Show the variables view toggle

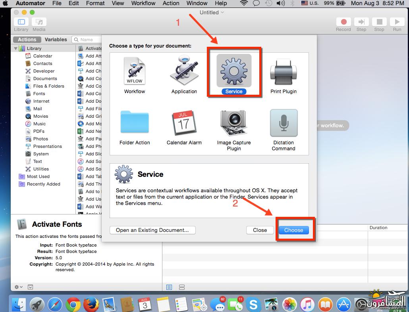coord(182,287)
